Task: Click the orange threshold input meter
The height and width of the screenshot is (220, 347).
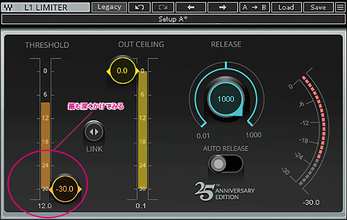Action: [45, 145]
